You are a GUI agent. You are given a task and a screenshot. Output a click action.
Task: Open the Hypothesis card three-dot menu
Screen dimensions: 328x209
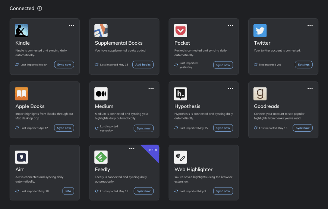tap(230, 89)
